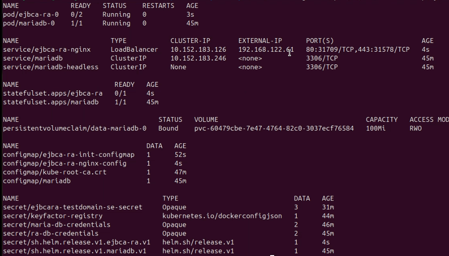Viewport: 449px width, 256px height.
Task: Click the service/mariadb-headless entry
Action: click(51, 67)
